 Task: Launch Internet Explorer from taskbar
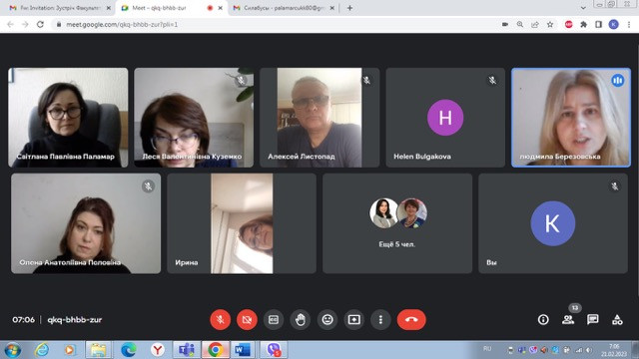[42, 350]
